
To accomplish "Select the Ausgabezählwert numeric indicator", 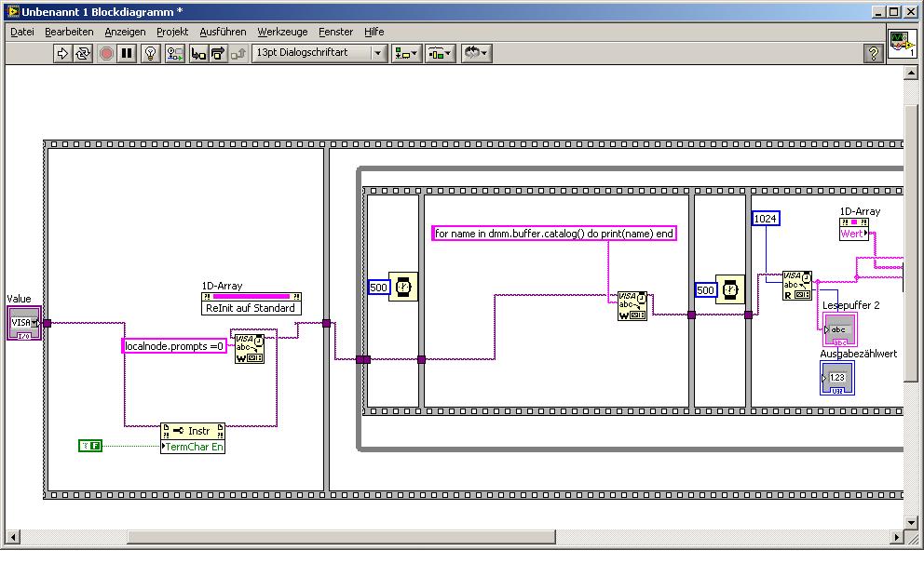I will [x=836, y=378].
